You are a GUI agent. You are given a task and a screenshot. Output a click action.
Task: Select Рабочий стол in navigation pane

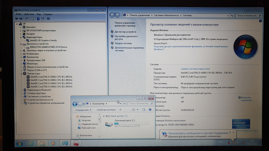coord(88,128)
